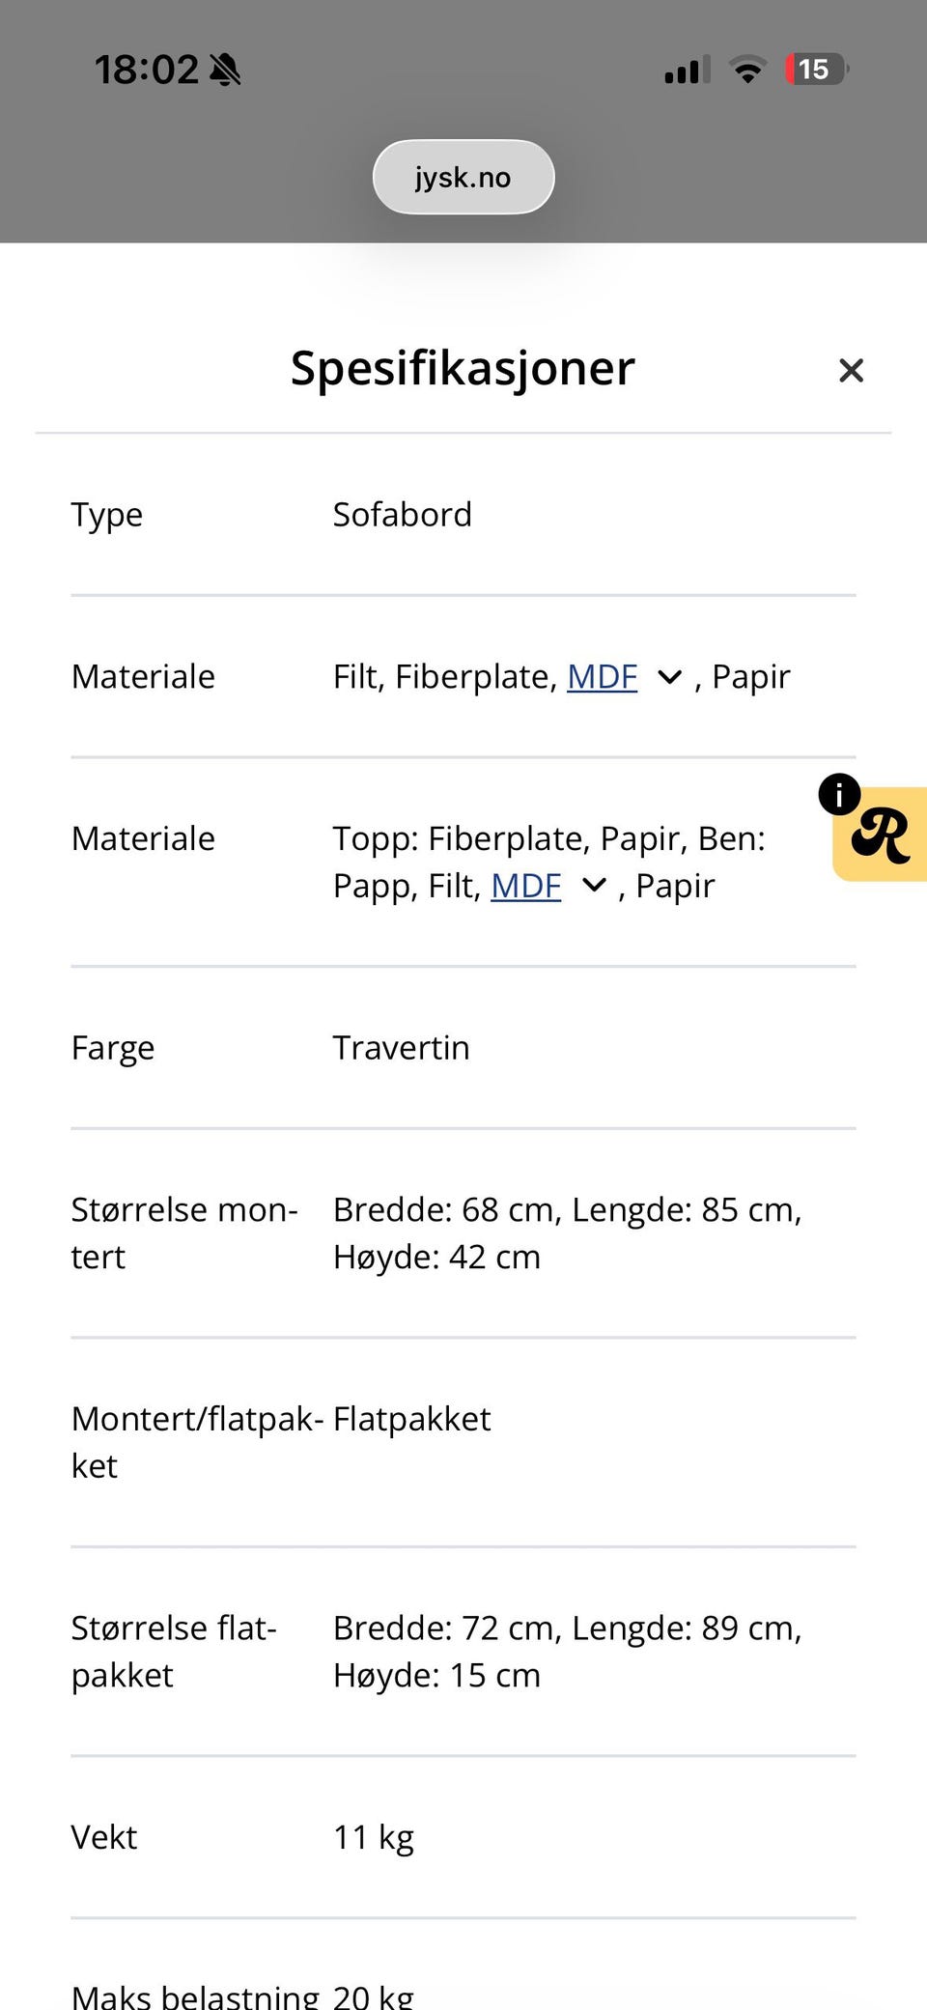Tap the Størrelse flatpakket dimensions text

568,1652
